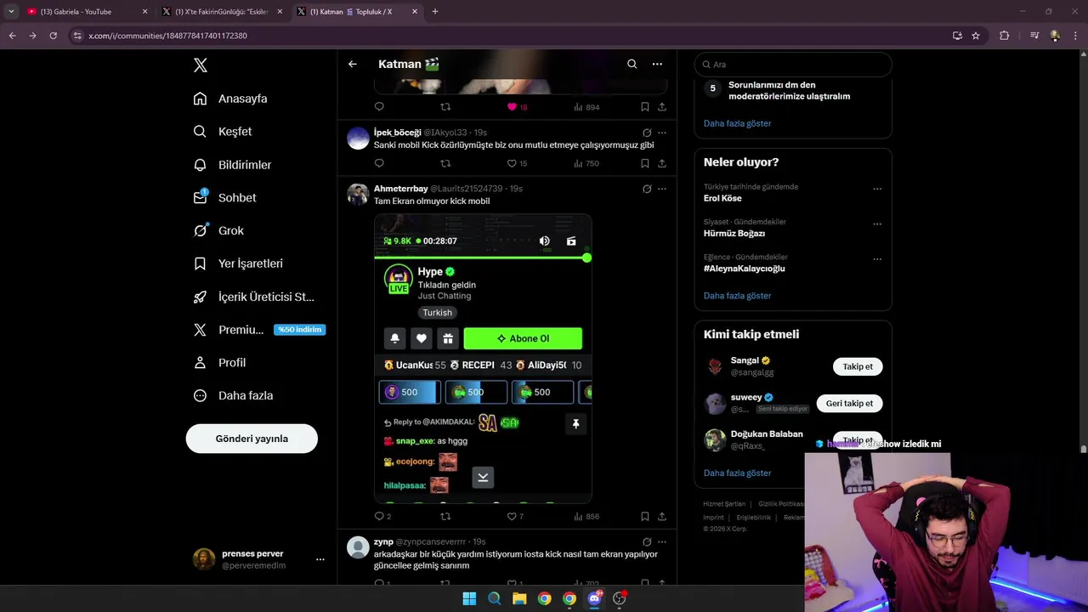
Task: Like İpek_böceği's post
Action: pos(517,163)
